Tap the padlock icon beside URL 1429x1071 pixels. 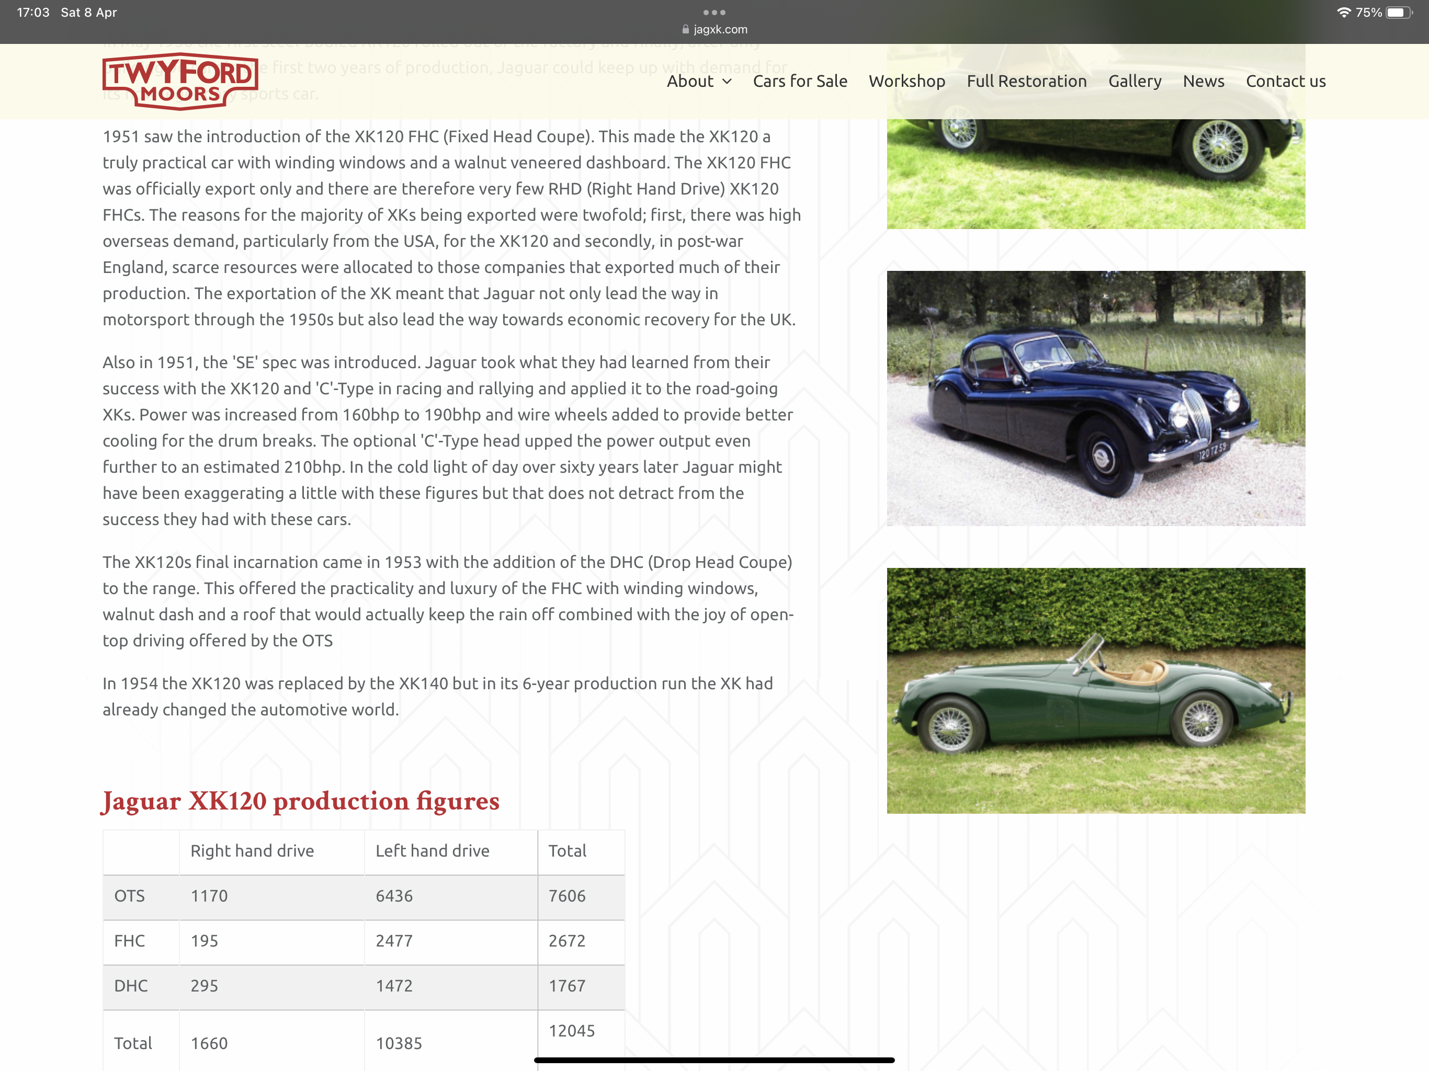tap(685, 29)
